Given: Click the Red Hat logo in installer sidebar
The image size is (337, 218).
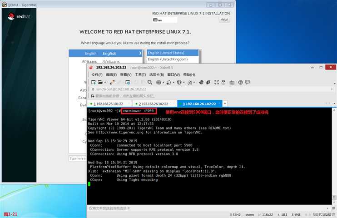Looking at the screenshot, I should (19, 16).
